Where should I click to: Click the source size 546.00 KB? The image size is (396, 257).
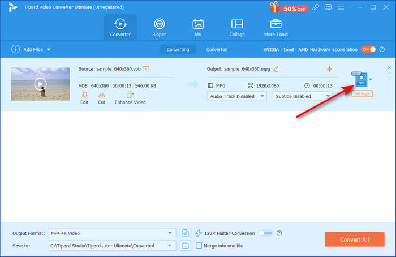point(145,85)
